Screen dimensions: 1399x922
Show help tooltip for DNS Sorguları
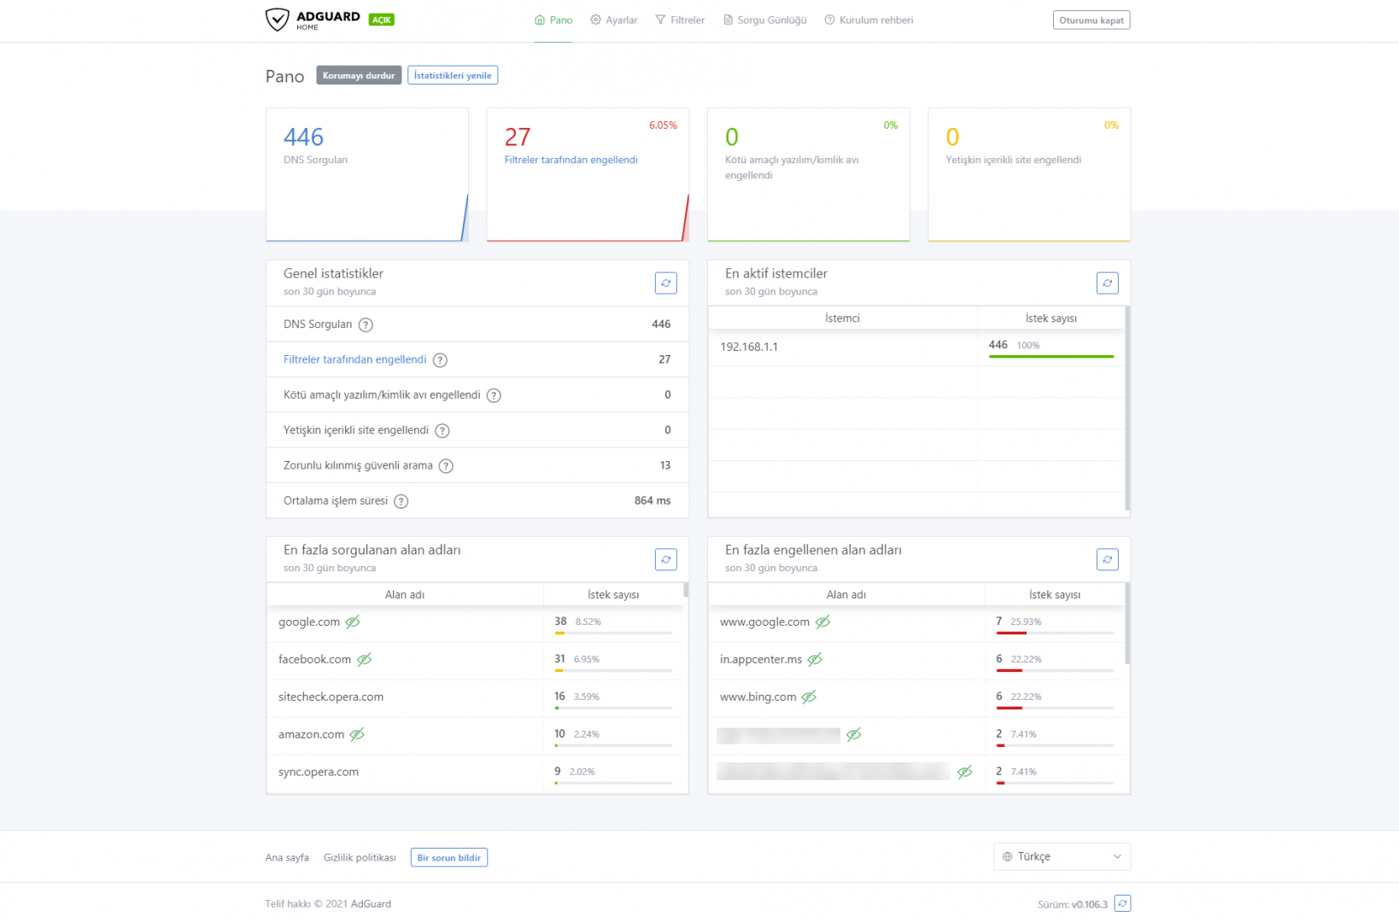tap(366, 324)
